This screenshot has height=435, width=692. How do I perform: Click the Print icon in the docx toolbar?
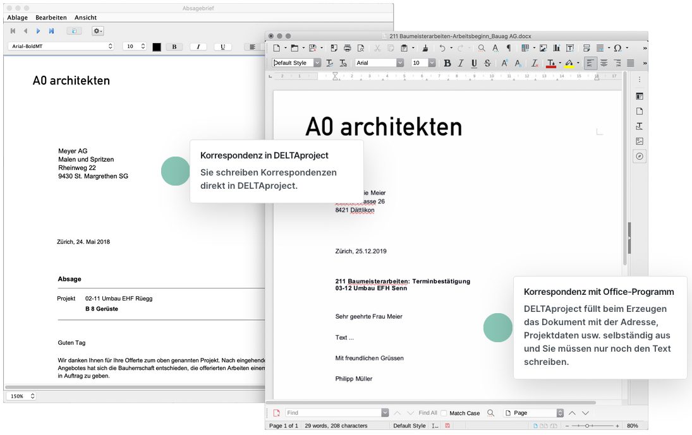pos(348,48)
